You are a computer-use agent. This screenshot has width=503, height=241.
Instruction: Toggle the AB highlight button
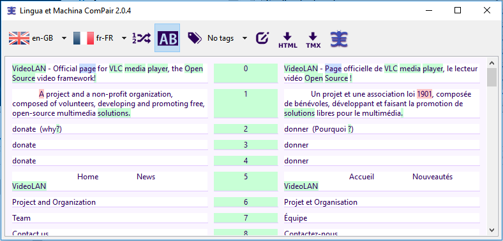tap(167, 38)
